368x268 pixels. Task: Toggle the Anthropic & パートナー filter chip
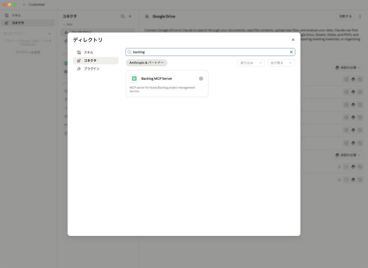(x=147, y=63)
